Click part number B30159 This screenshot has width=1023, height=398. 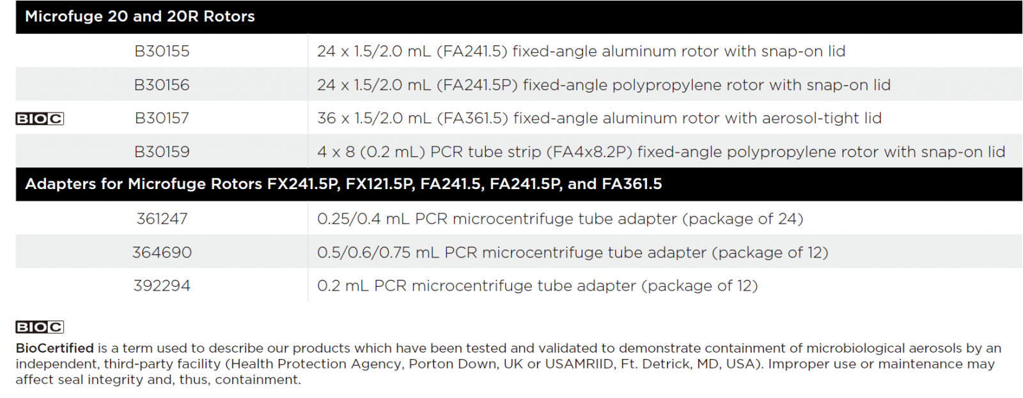coord(162,152)
